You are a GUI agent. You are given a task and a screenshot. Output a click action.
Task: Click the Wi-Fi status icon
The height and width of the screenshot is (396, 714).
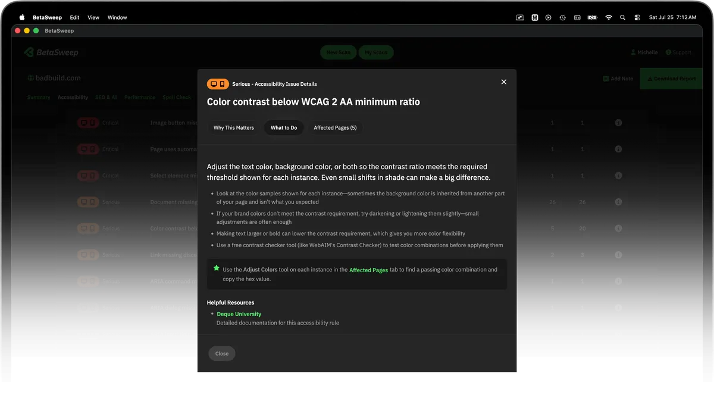[x=608, y=17]
